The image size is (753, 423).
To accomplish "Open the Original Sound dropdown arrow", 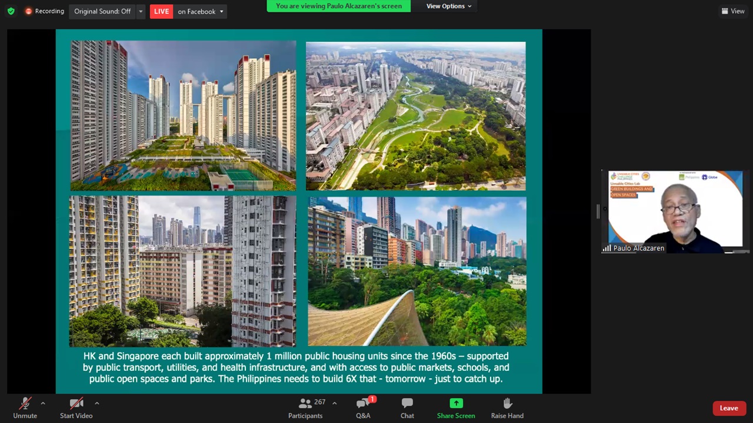I will click(141, 11).
